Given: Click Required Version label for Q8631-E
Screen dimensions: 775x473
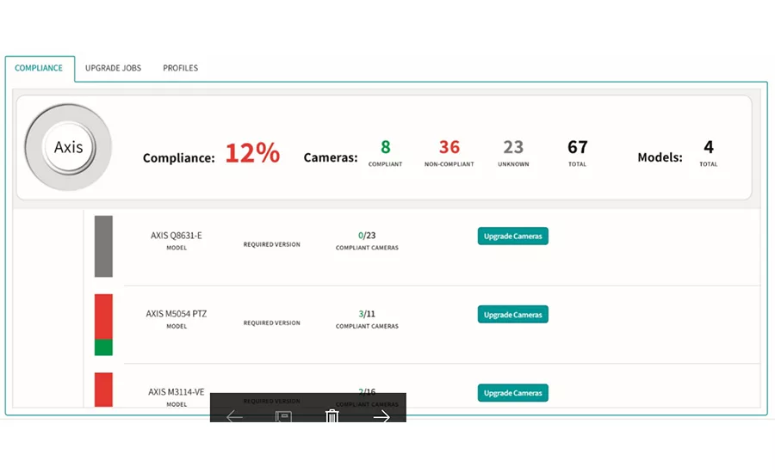Looking at the screenshot, I should (x=272, y=244).
